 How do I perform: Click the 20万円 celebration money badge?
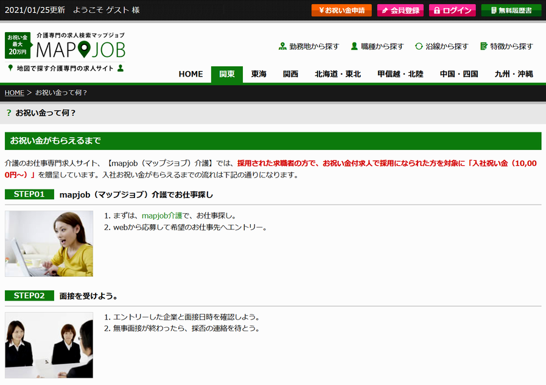18,45
